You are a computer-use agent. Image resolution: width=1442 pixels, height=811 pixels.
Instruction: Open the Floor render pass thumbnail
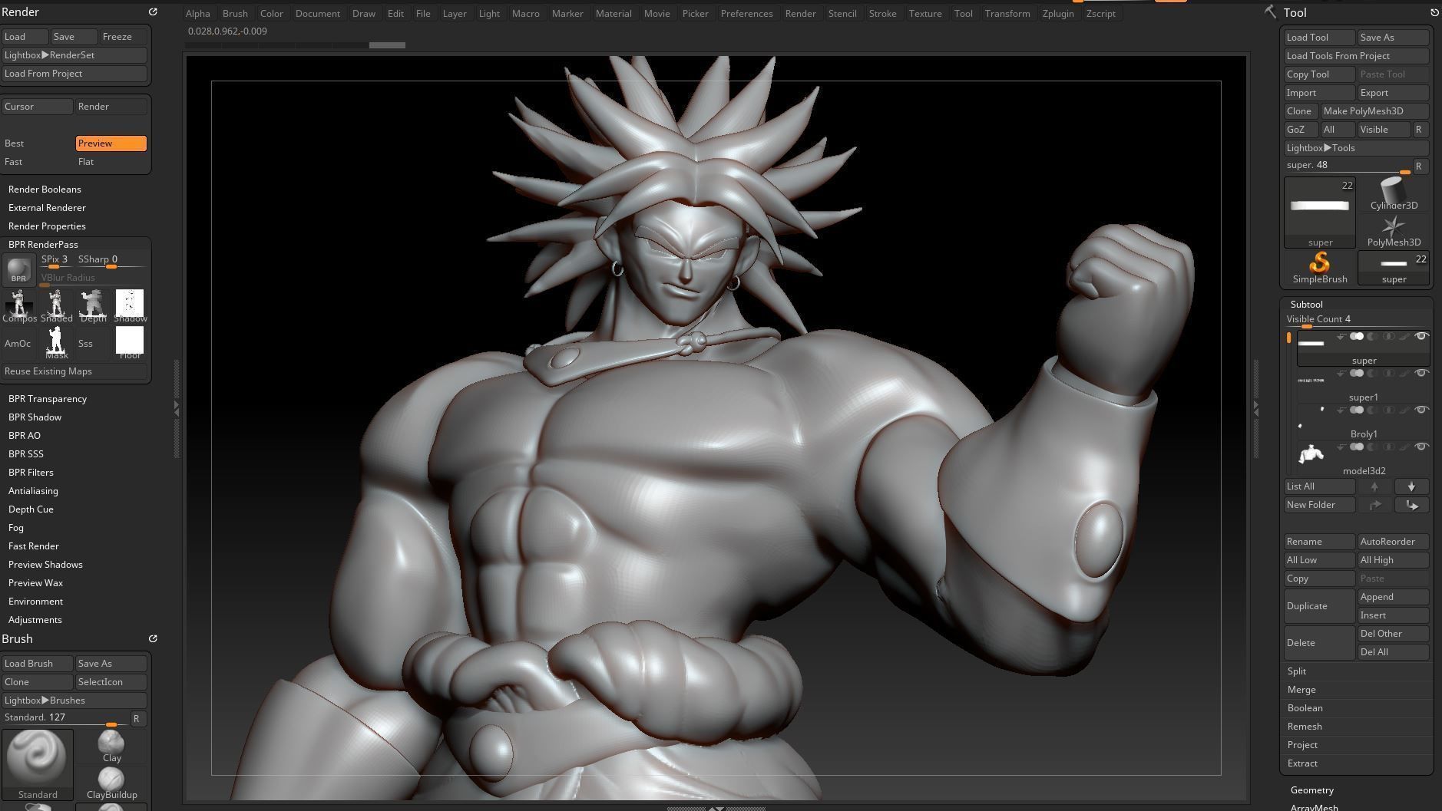pyautogui.click(x=130, y=343)
